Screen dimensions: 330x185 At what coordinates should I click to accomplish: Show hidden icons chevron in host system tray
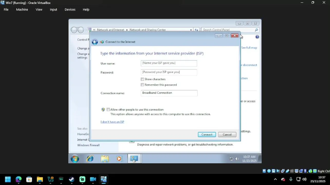pyautogui.click(x=275, y=179)
